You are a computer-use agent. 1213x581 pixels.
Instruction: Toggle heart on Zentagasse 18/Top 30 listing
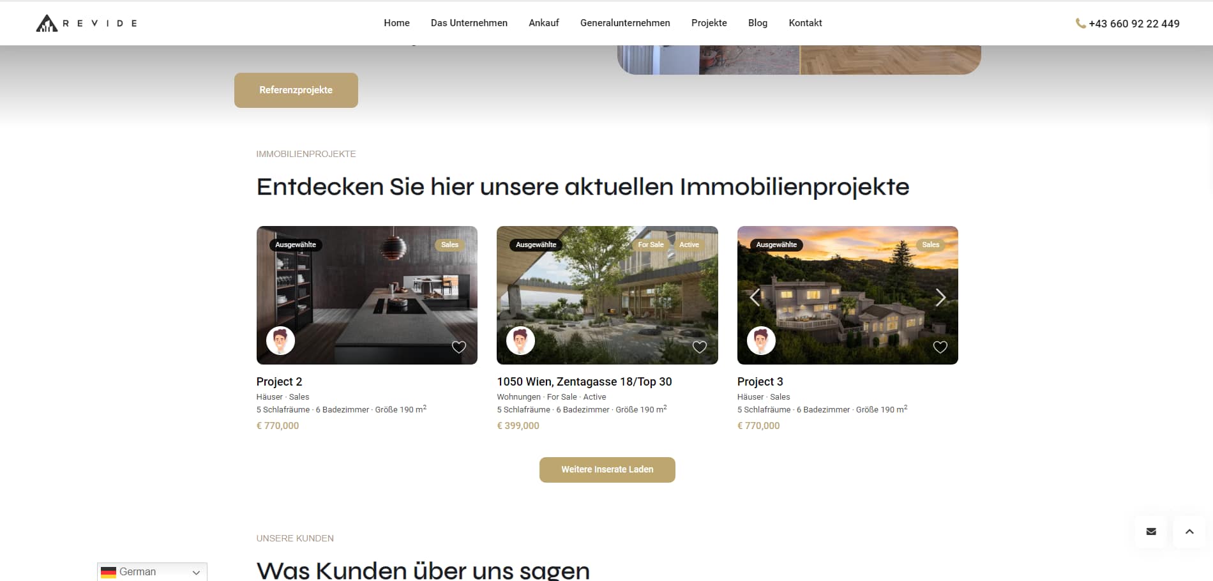[x=700, y=347]
